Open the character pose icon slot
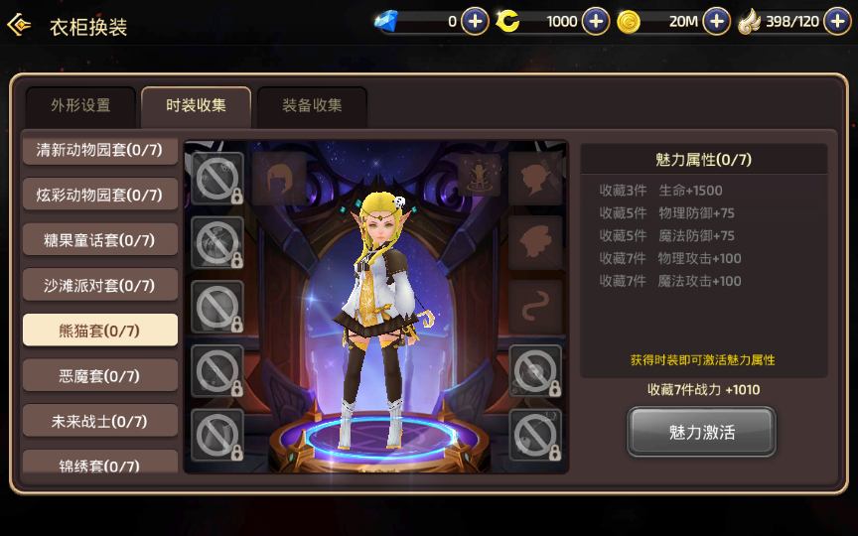This screenshot has height=536, width=858. click(479, 175)
